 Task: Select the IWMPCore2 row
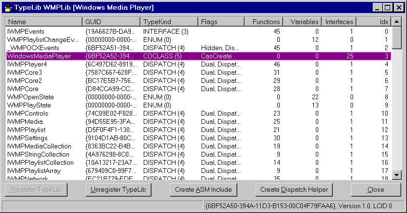pyautogui.click(x=198, y=80)
